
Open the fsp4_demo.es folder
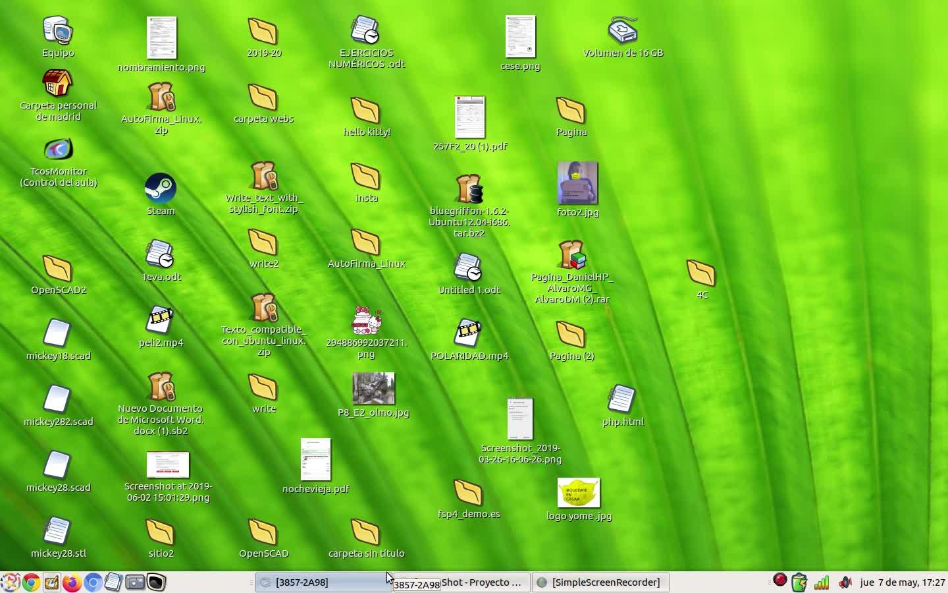[x=469, y=492]
